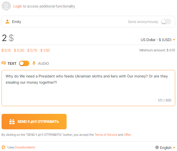Select the $ 0.15 preset amount
177x151 pixels.
6,50
